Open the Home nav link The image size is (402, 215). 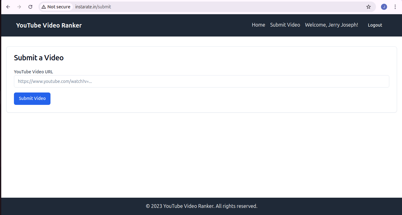pyautogui.click(x=258, y=25)
